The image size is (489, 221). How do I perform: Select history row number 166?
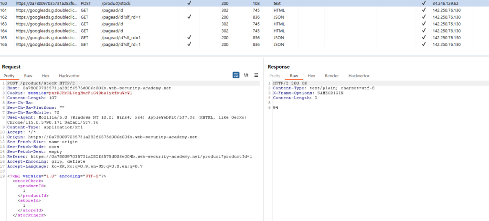(x=244, y=44)
